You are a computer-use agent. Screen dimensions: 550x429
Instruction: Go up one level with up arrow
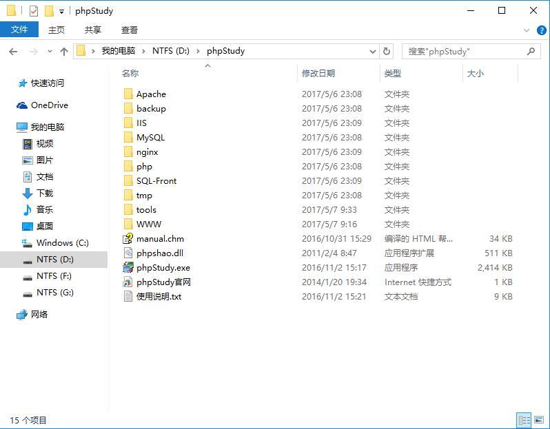[x=64, y=52]
